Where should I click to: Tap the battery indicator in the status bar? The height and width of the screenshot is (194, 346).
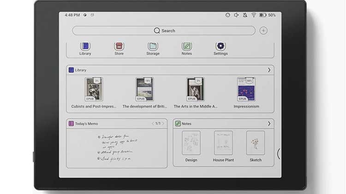pyautogui.click(x=262, y=15)
